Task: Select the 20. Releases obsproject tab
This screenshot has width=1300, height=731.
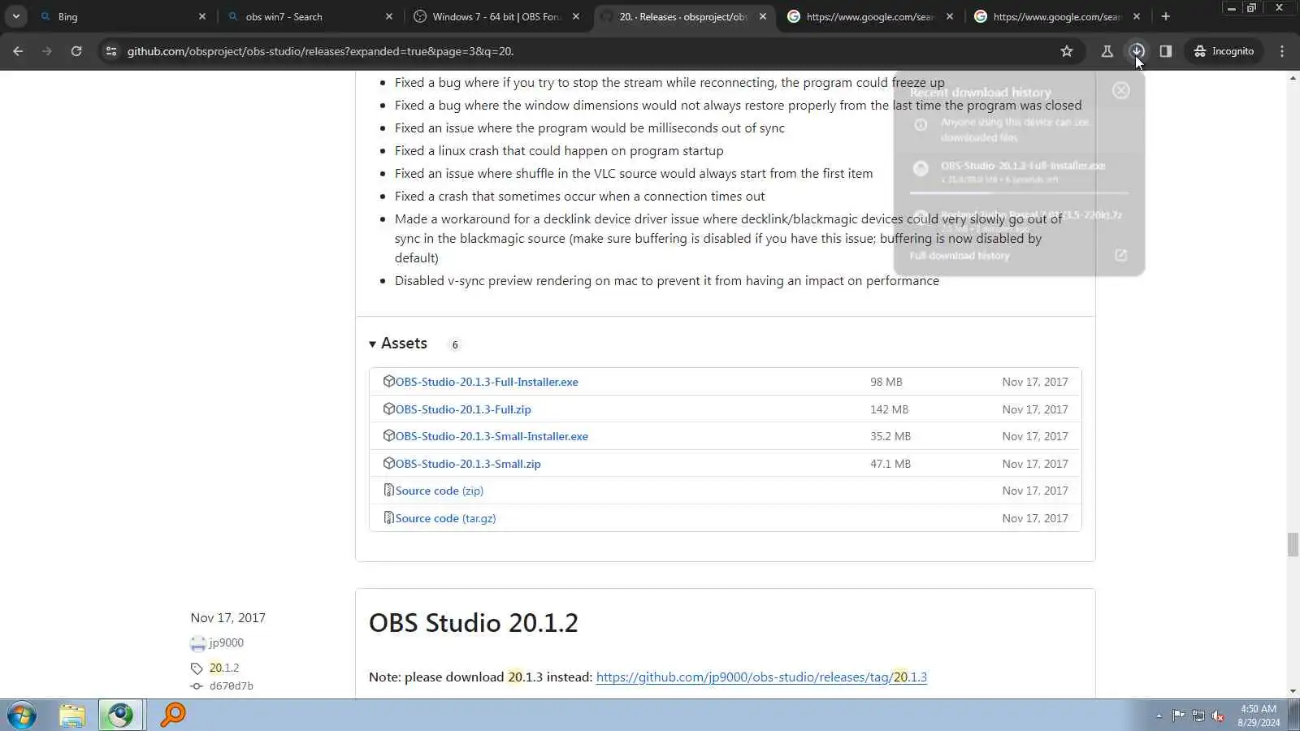Action: coord(683,16)
